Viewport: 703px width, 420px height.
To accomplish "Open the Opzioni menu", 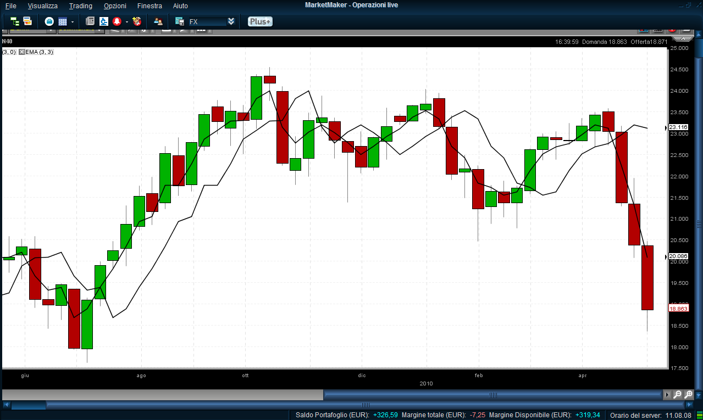I will coord(115,5).
